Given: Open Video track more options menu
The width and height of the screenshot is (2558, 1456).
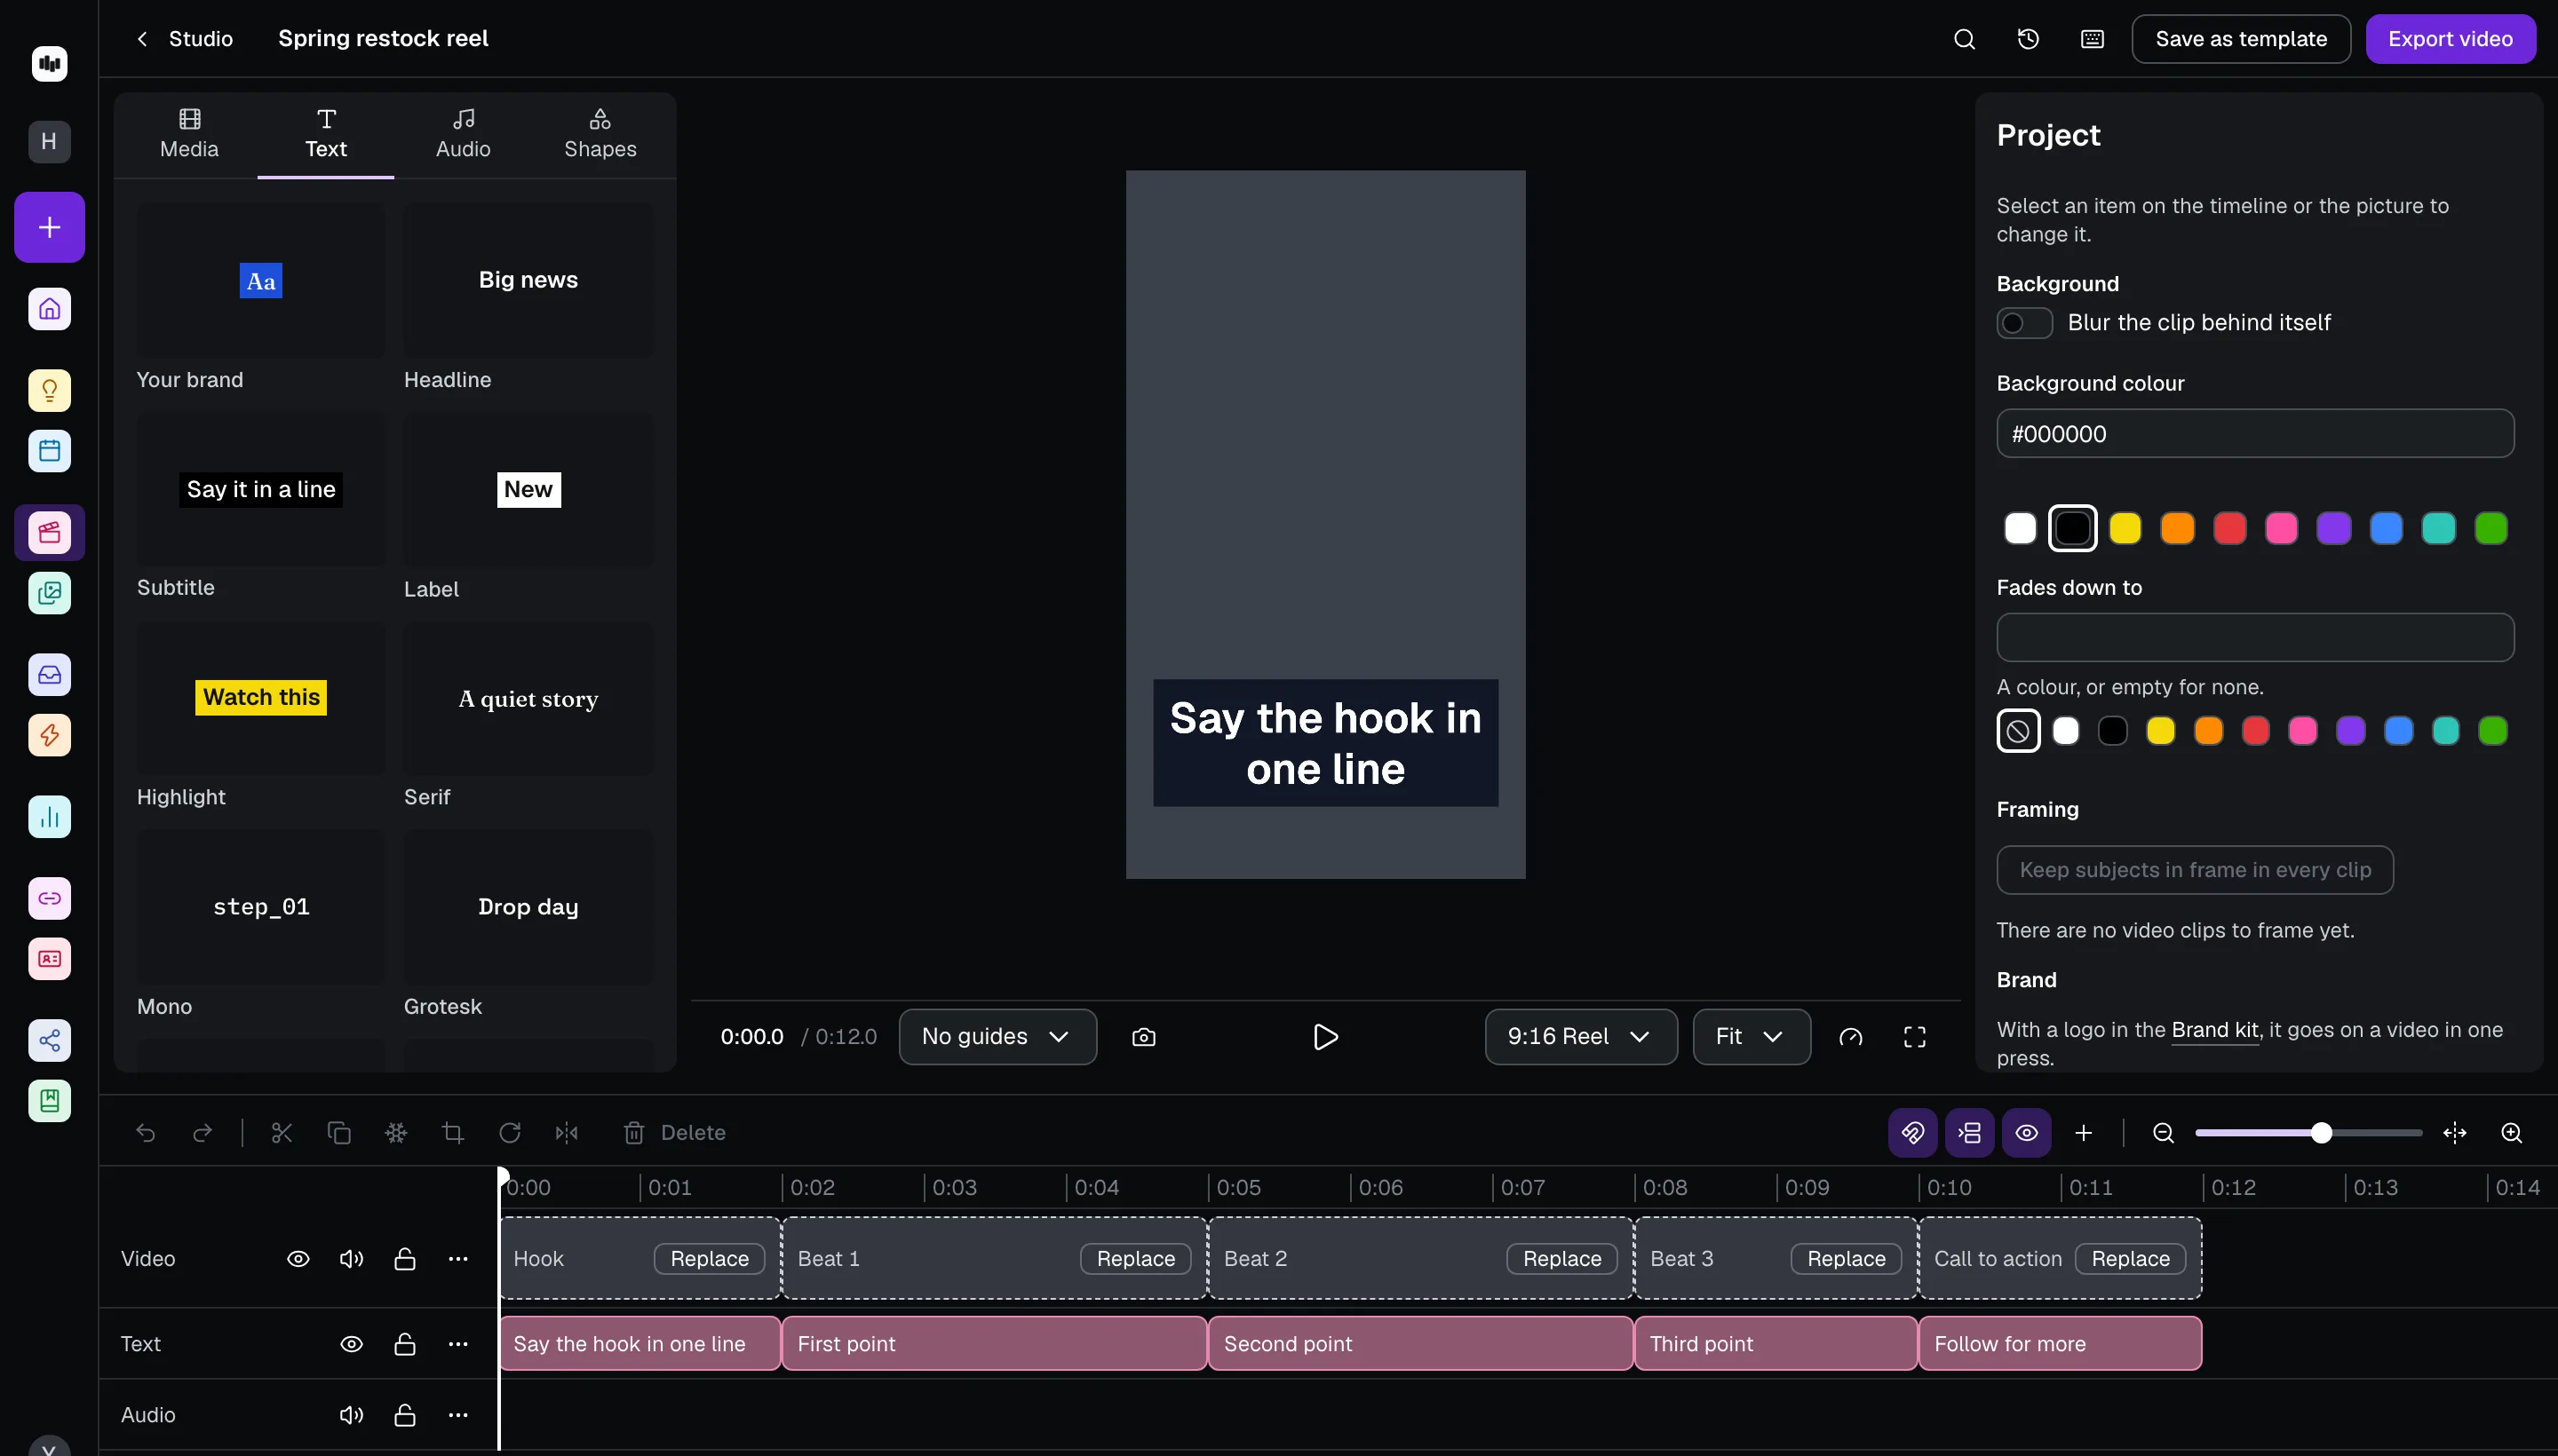Looking at the screenshot, I should (x=458, y=1258).
